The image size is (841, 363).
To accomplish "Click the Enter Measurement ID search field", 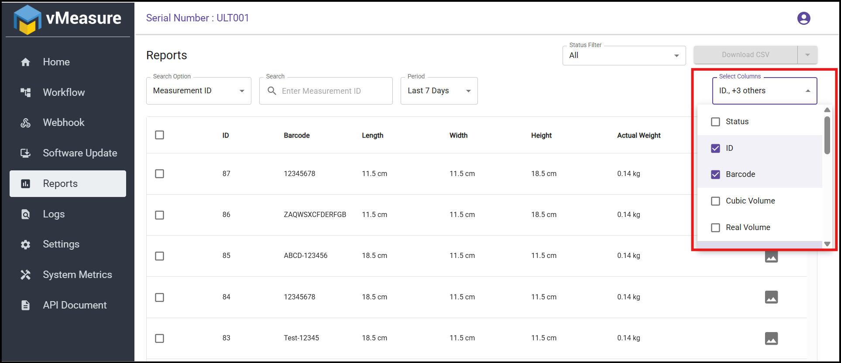I will (326, 91).
